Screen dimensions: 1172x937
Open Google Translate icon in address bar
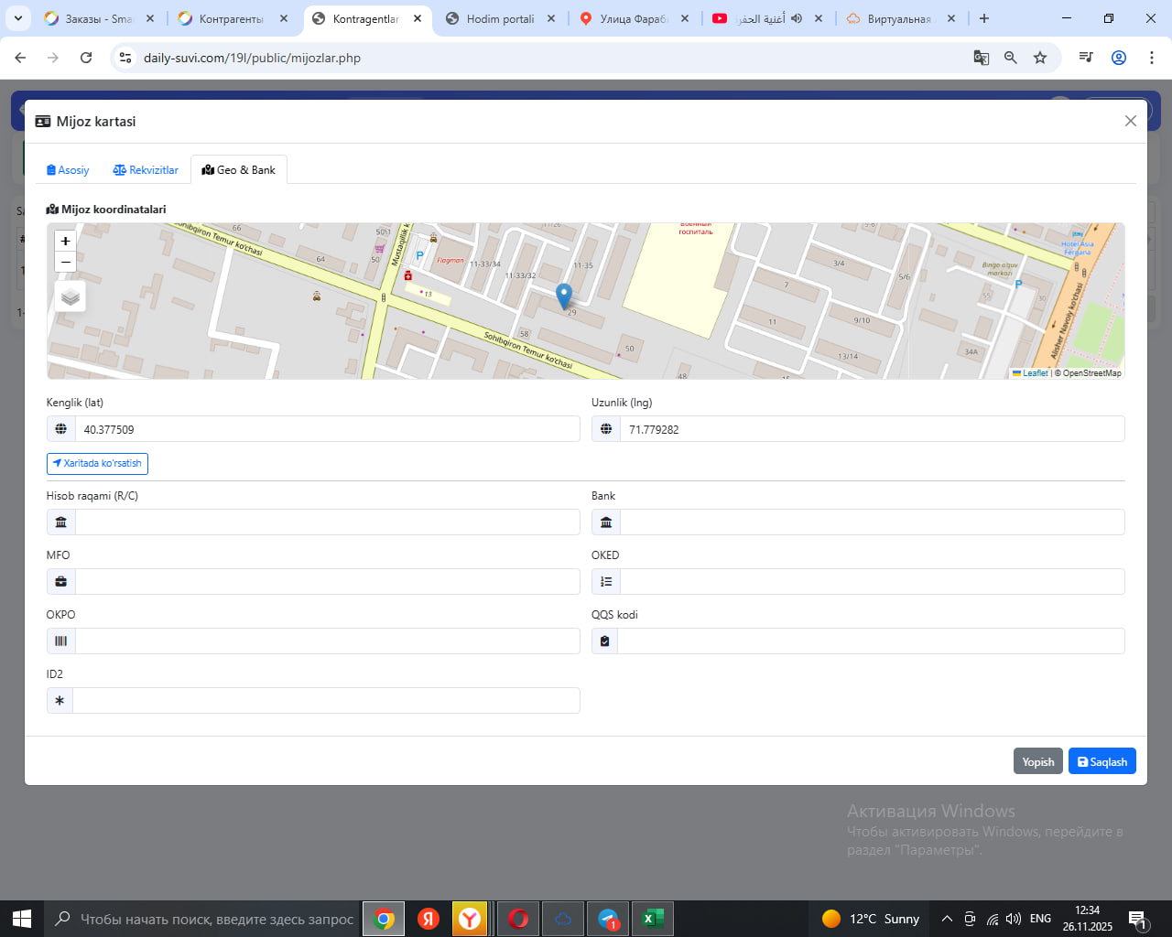pos(982,58)
